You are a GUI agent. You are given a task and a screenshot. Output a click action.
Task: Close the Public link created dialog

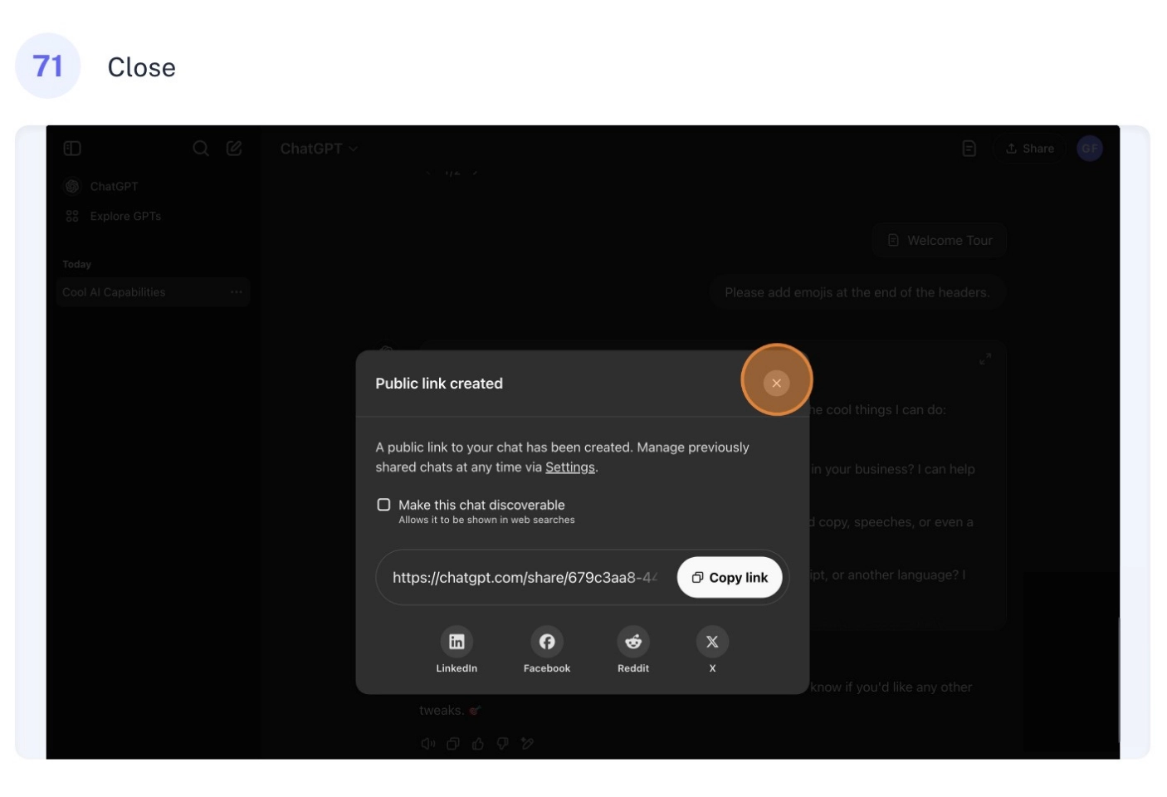[x=776, y=383]
